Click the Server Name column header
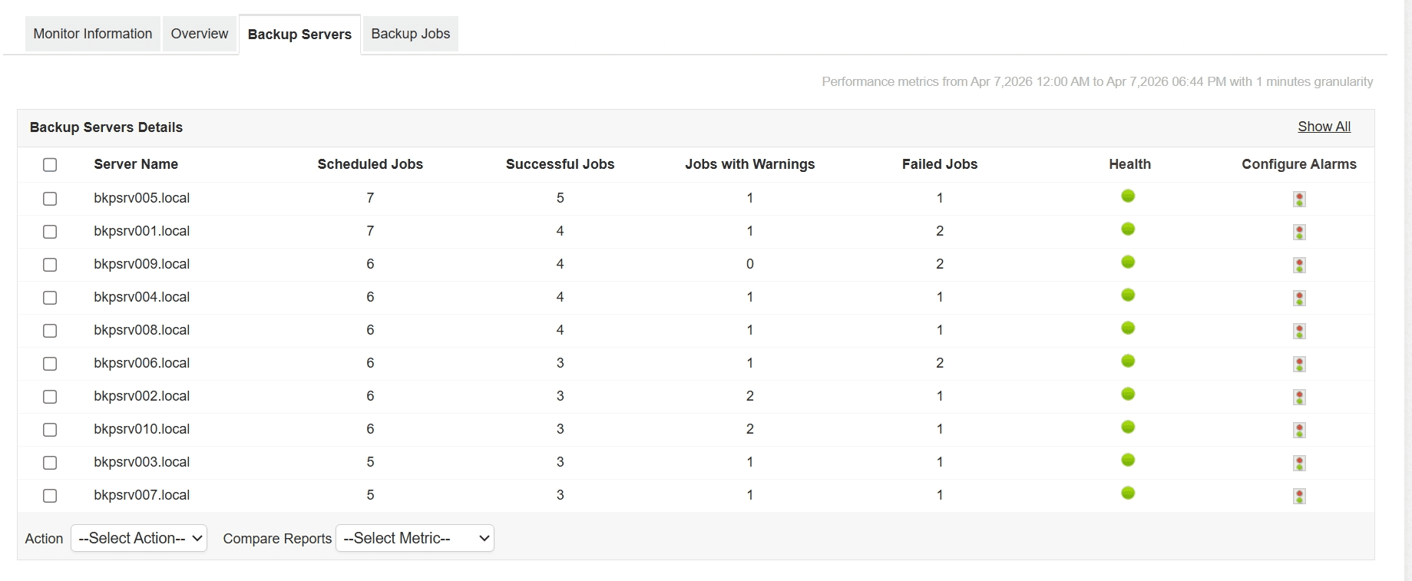 click(136, 164)
